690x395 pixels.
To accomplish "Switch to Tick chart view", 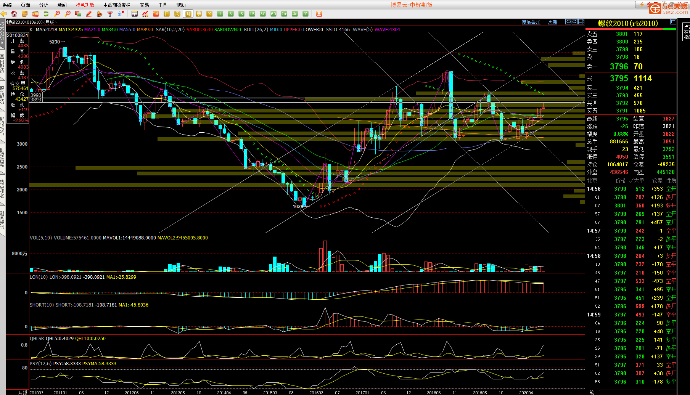I will point(156,14).
